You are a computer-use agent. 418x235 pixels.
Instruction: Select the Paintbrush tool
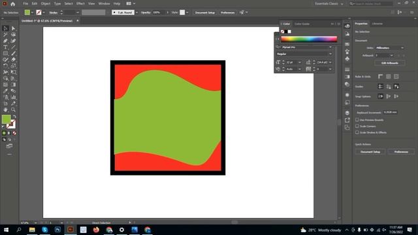13,54
